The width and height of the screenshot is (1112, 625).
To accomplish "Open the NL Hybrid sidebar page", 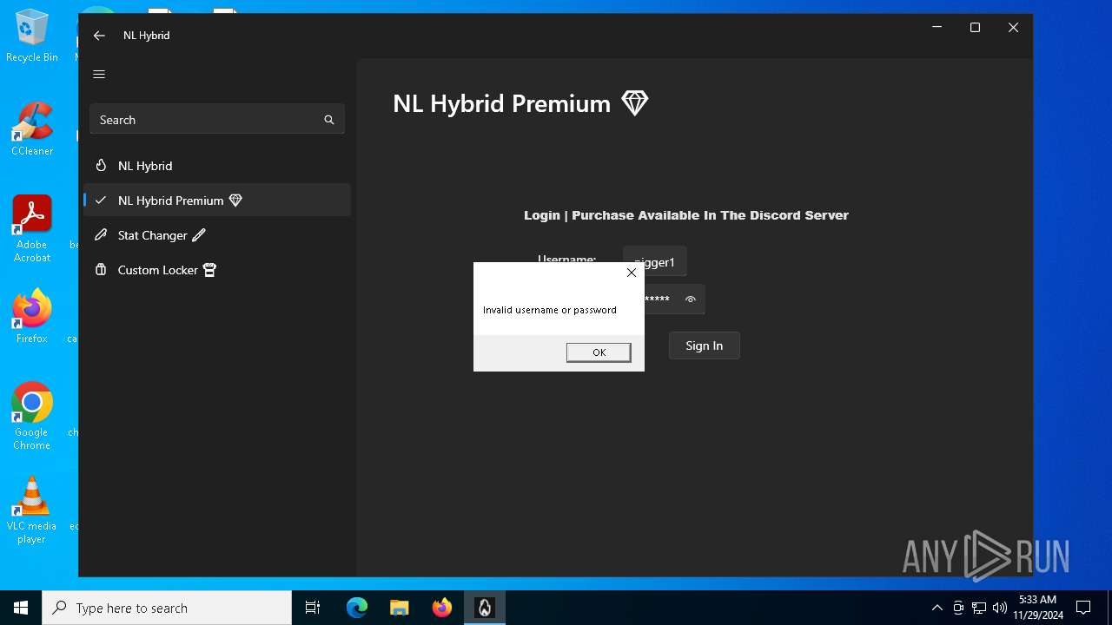I will 217,166.
